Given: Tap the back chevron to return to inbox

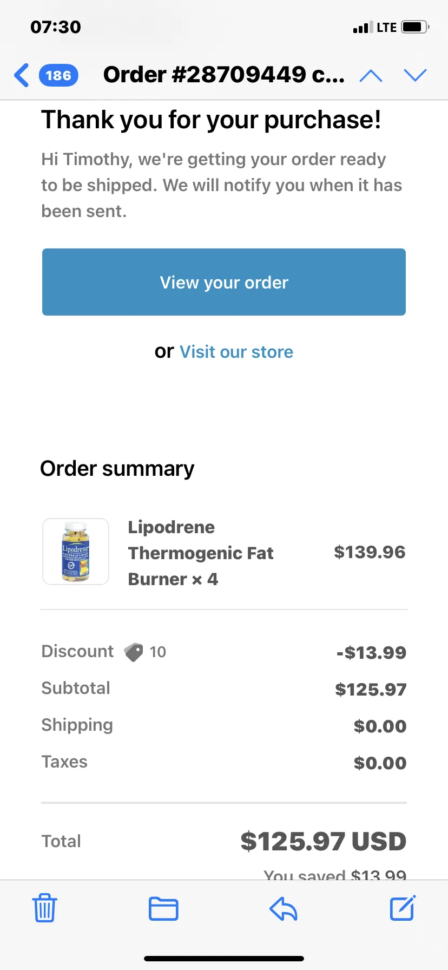Looking at the screenshot, I should click(x=22, y=75).
